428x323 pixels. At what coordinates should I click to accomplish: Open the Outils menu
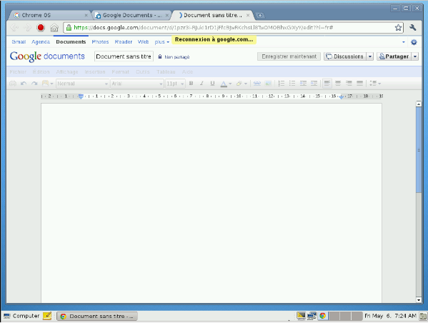tap(143, 71)
